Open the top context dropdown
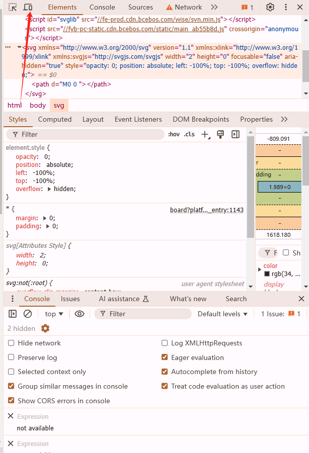Viewport: 309px width, 453px height. (54, 314)
